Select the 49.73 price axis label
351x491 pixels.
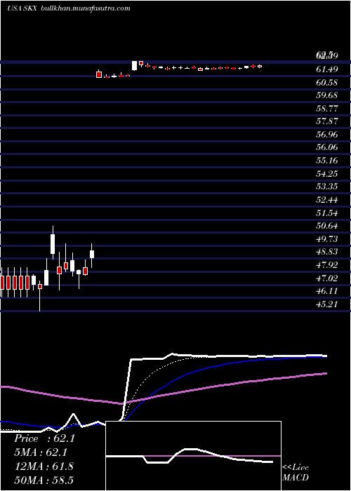(x=326, y=239)
